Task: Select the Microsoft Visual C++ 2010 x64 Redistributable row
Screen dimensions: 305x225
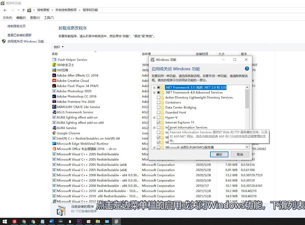Action: pyautogui.click(x=163, y=191)
